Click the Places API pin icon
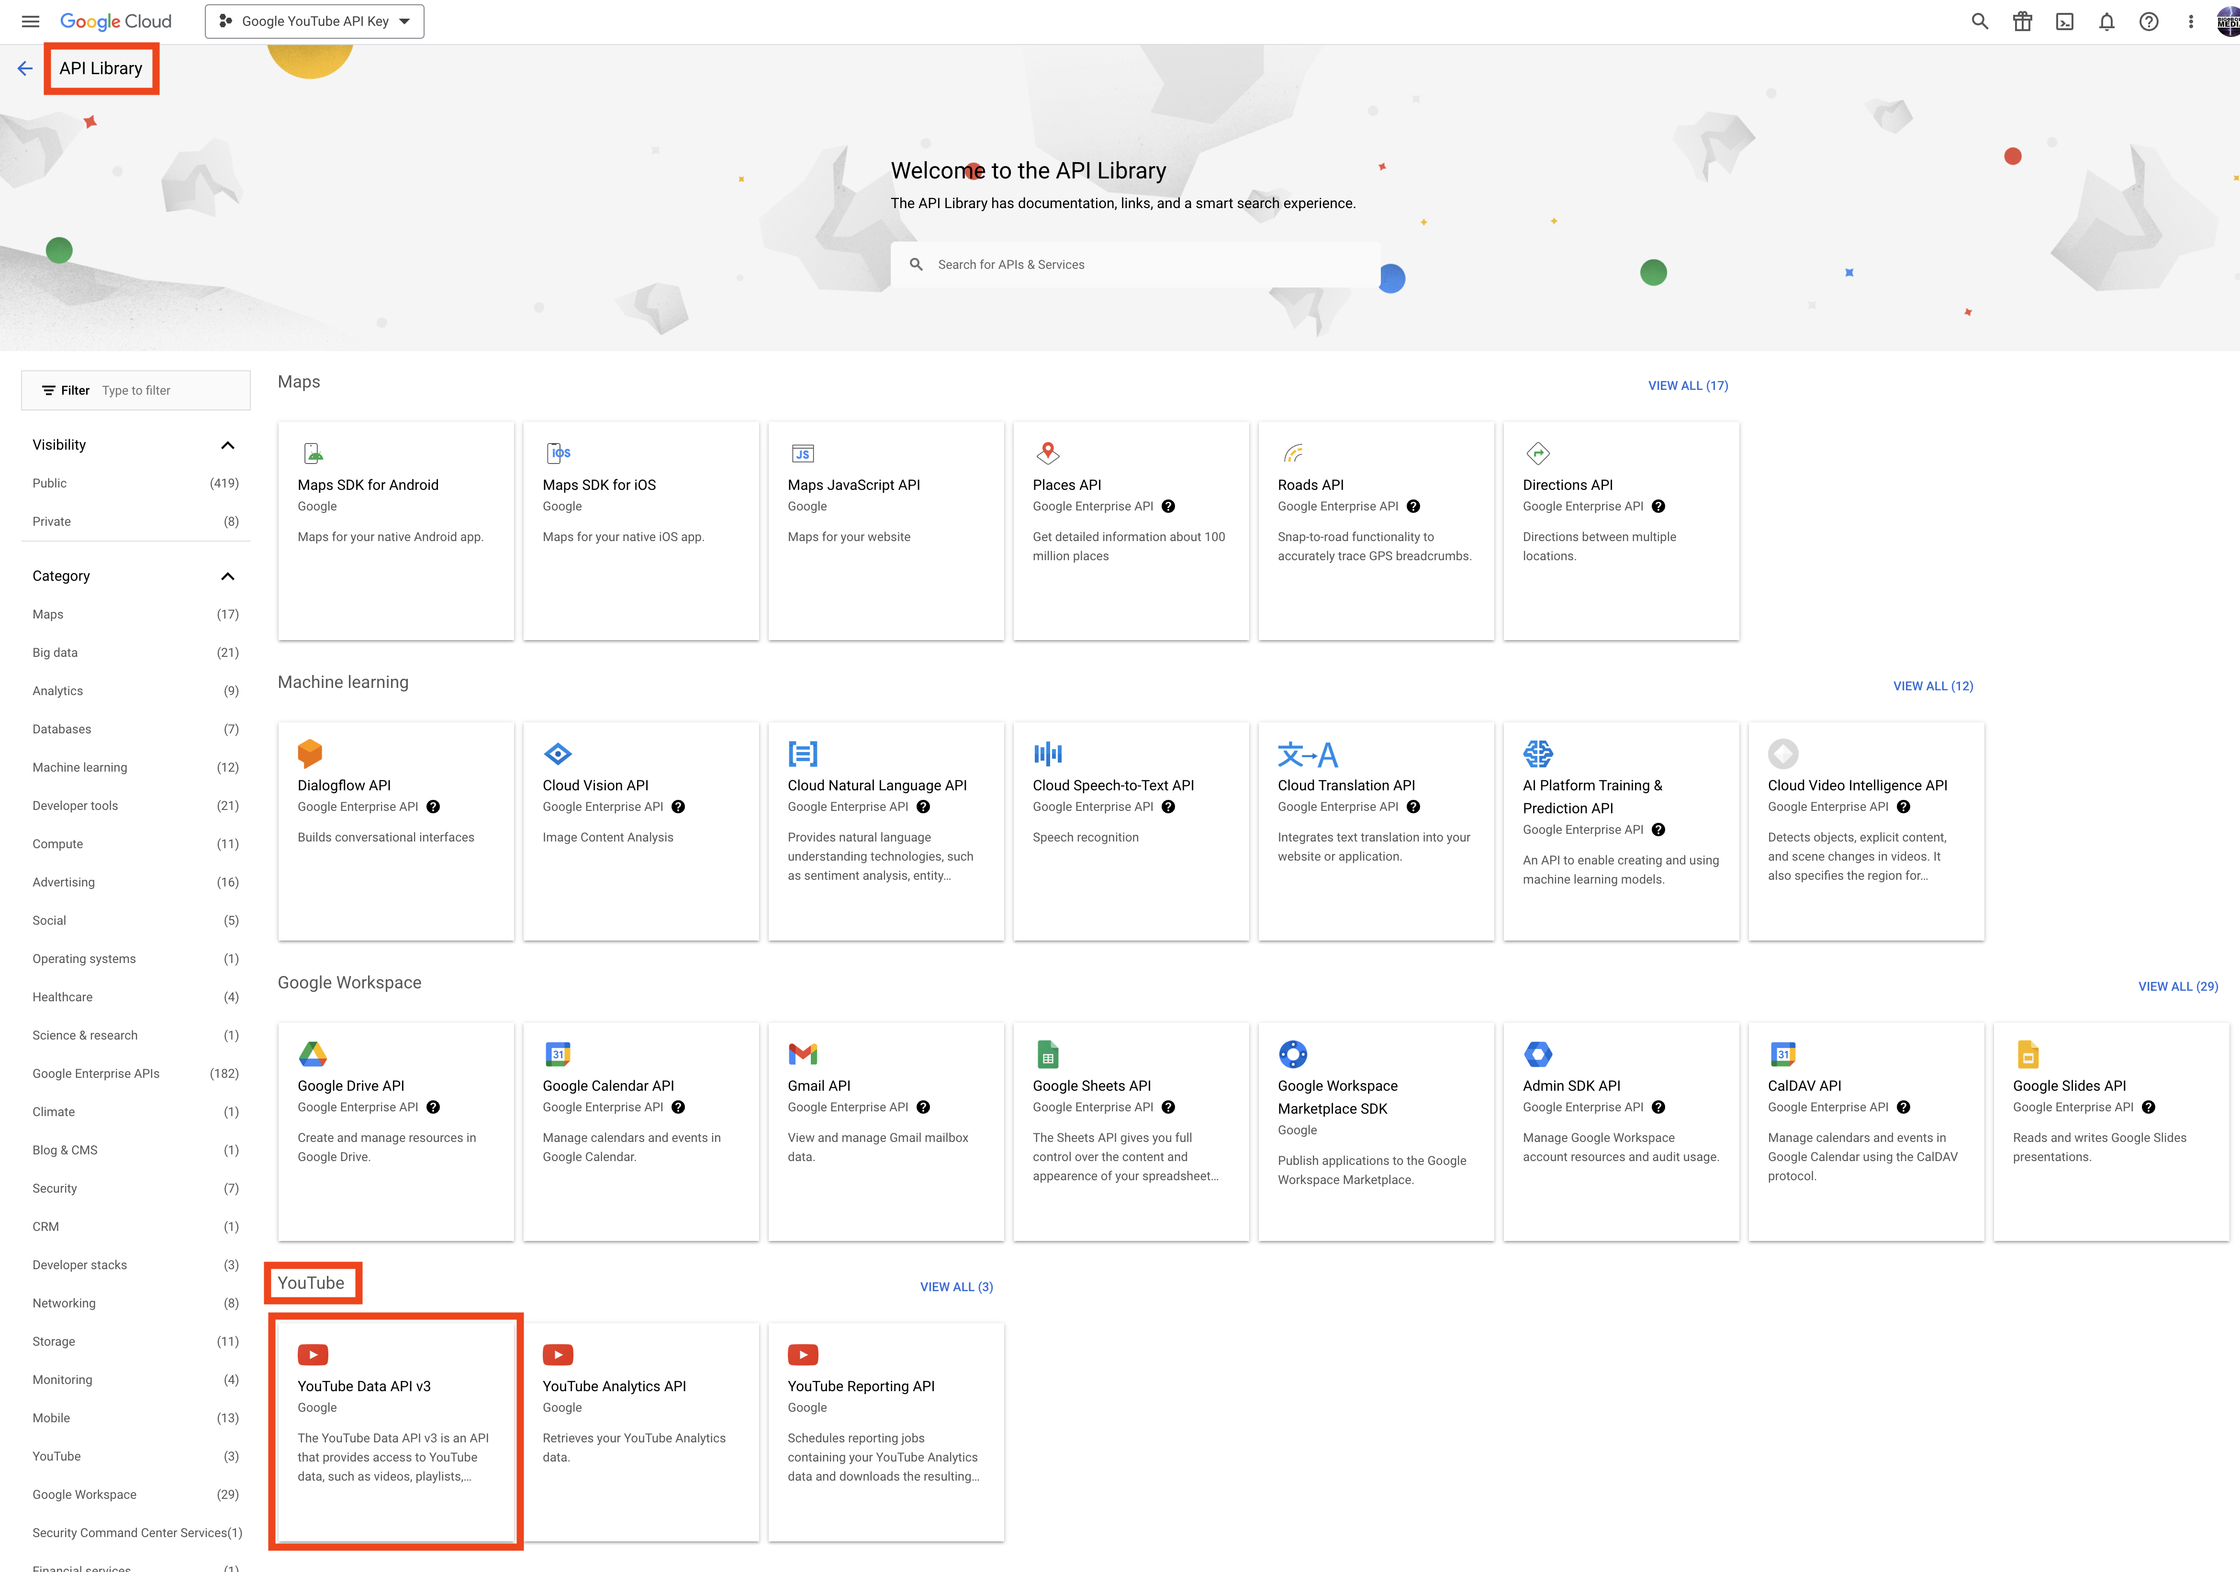This screenshot has height=1572, width=2240. (1048, 453)
